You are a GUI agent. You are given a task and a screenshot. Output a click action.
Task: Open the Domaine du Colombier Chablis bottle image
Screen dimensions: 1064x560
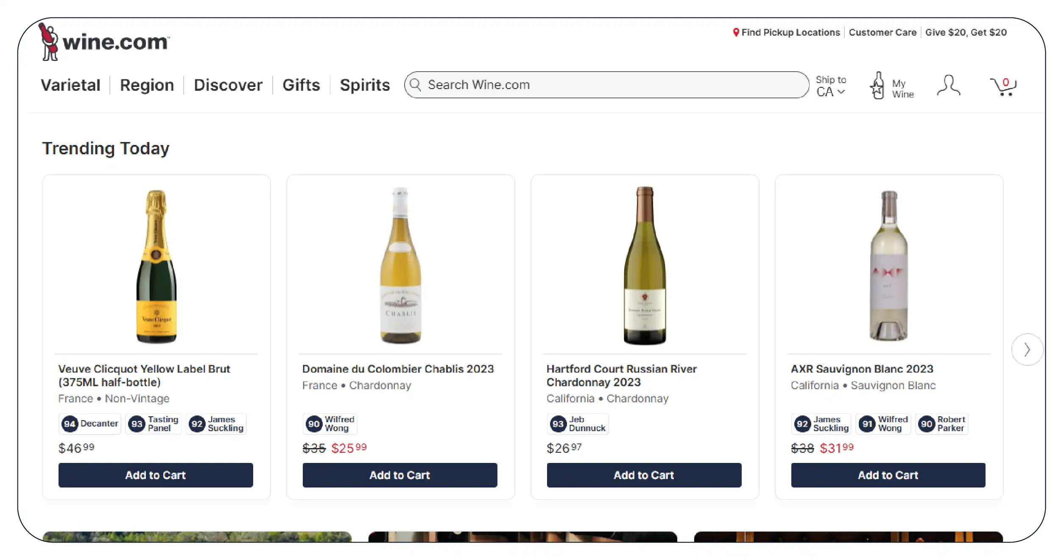click(x=400, y=265)
